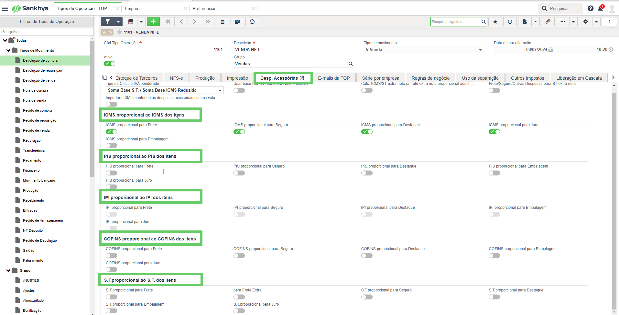This screenshot has width=619, height=315.
Task: Enable COFINS proporcional para Seguro
Action: point(239,256)
